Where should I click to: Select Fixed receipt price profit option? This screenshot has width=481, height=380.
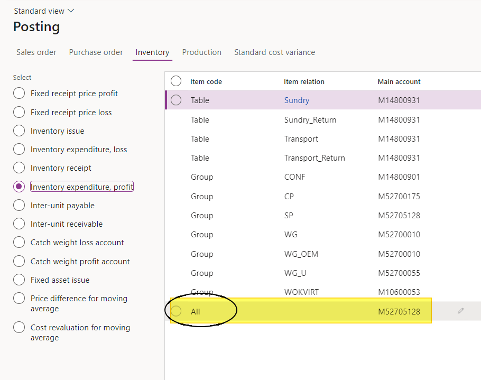tap(19, 94)
